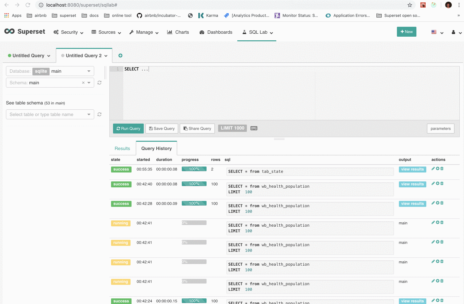464x304 pixels.
Task: Click into the SQL editor text area
Action: tap(291, 93)
